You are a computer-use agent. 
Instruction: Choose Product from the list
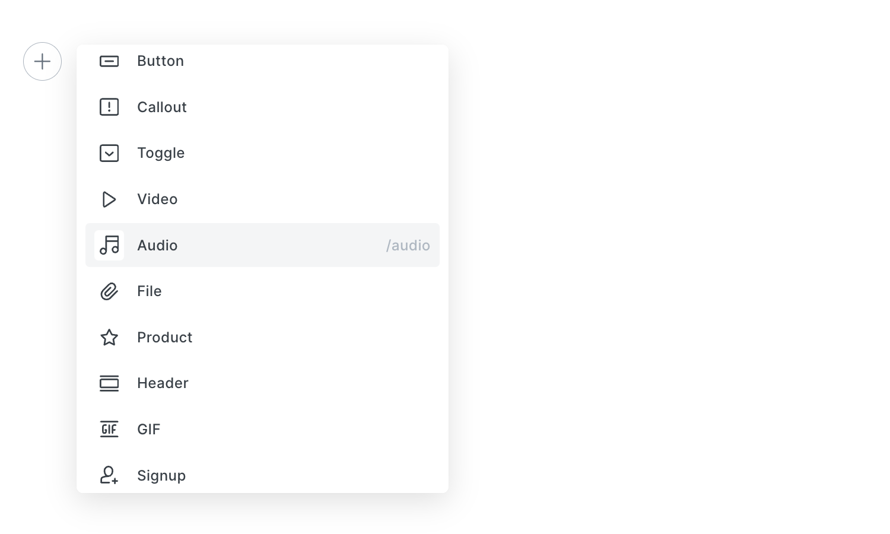point(262,337)
